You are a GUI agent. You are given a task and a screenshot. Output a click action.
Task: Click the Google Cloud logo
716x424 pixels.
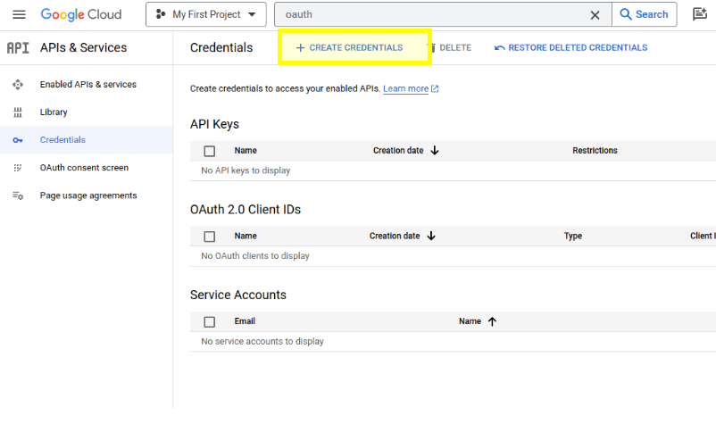click(81, 14)
